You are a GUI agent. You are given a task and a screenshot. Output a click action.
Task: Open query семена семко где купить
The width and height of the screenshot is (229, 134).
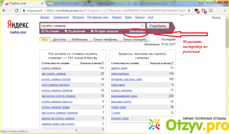58,124
